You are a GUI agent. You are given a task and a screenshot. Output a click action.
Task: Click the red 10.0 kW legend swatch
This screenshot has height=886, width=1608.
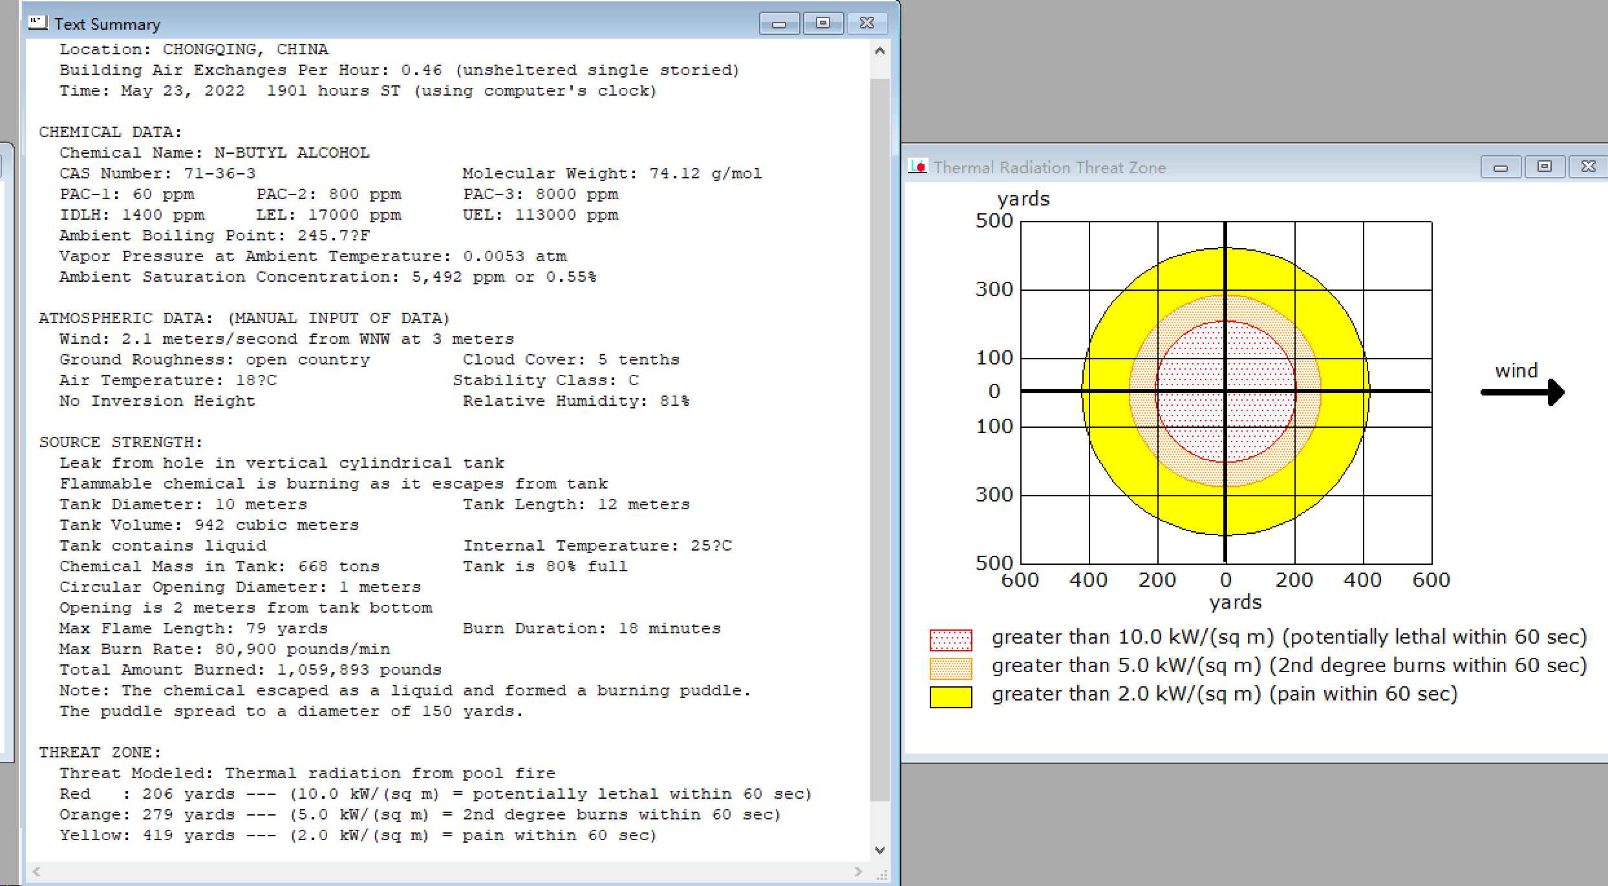[x=950, y=640]
